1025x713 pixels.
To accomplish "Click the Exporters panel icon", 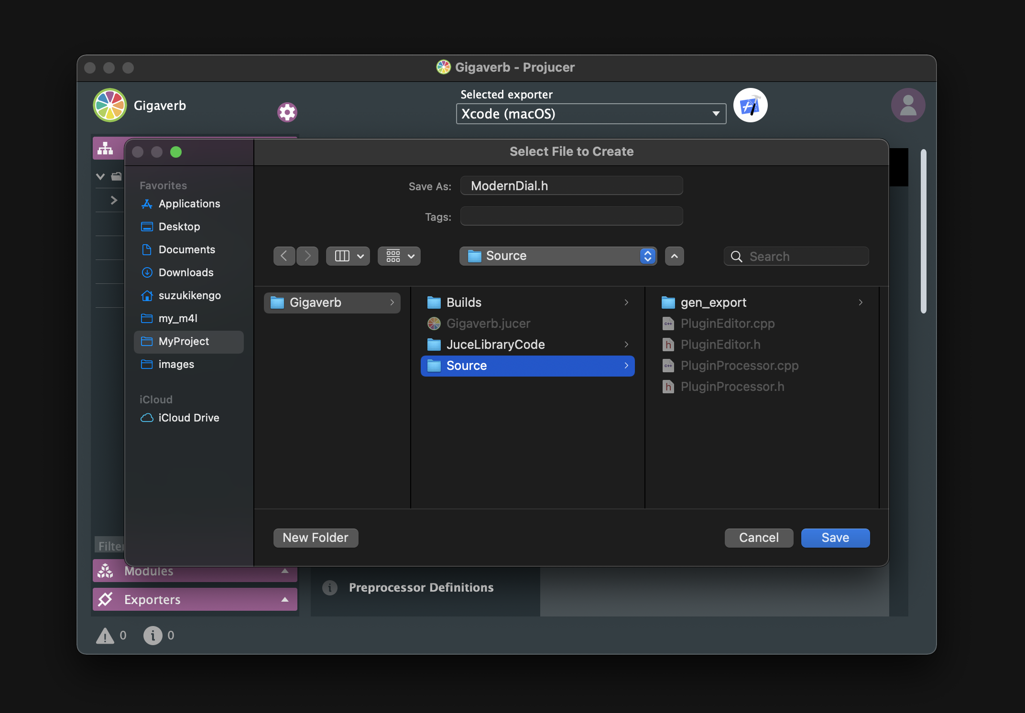I will (x=105, y=599).
